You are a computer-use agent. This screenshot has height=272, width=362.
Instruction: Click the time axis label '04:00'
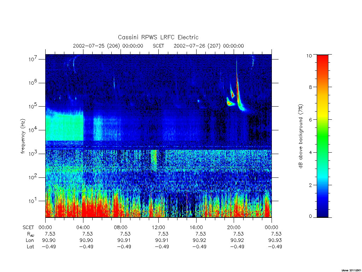83,227
